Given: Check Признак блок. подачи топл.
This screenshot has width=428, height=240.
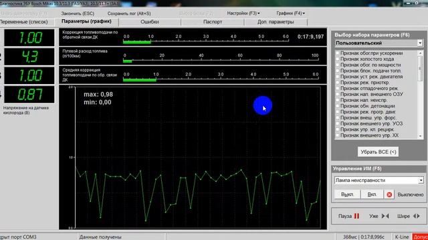Looking at the screenshot, I should (x=338, y=71).
